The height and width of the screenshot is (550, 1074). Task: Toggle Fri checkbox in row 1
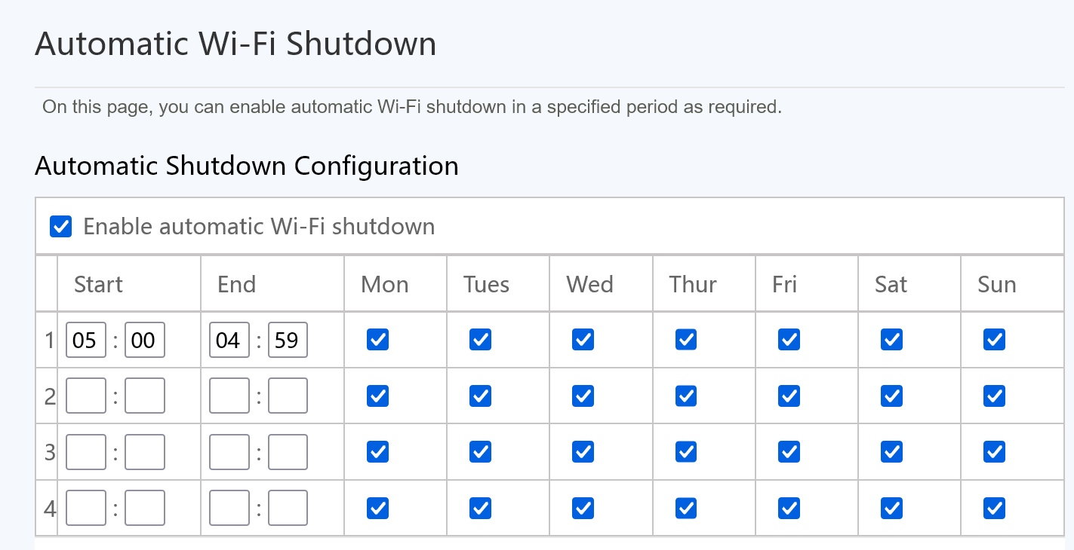pyautogui.click(x=789, y=340)
